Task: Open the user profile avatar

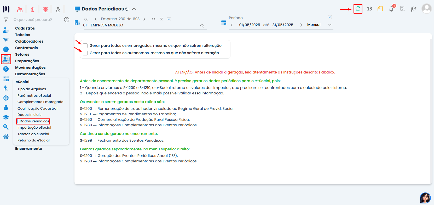Action: click(426, 9)
